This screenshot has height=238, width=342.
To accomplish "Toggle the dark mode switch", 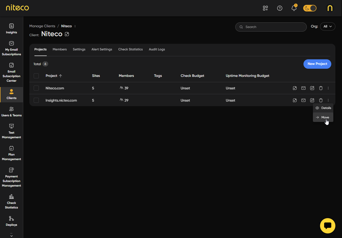I will [x=310, y=8].
